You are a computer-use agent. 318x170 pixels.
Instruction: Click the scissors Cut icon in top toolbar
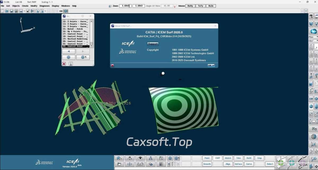tap(32, 11)
